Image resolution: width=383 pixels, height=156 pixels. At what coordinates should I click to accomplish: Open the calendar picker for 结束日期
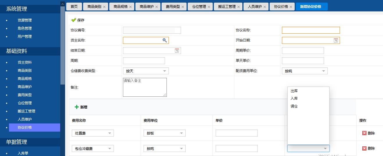(x=177, y=51)
